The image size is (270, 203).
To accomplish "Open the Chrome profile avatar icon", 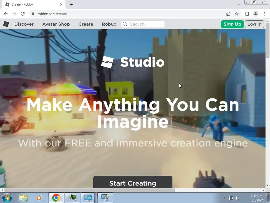I will point(256,14).
